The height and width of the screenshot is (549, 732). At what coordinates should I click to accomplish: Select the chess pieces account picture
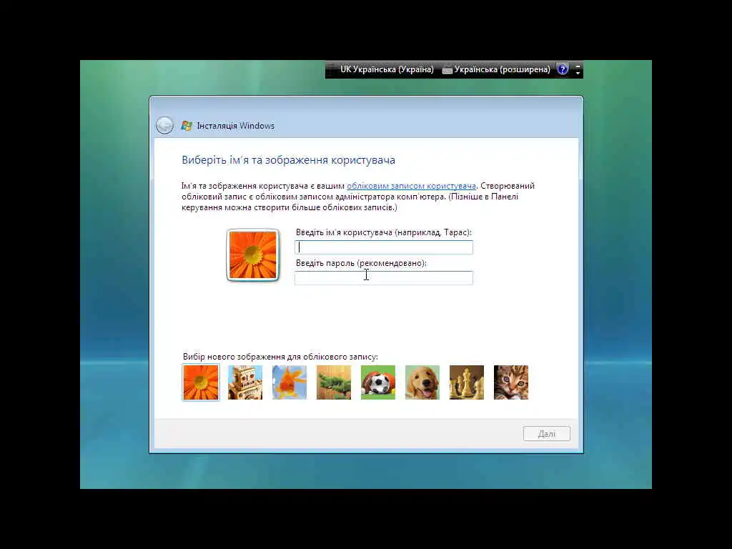(x=467, y=382)
